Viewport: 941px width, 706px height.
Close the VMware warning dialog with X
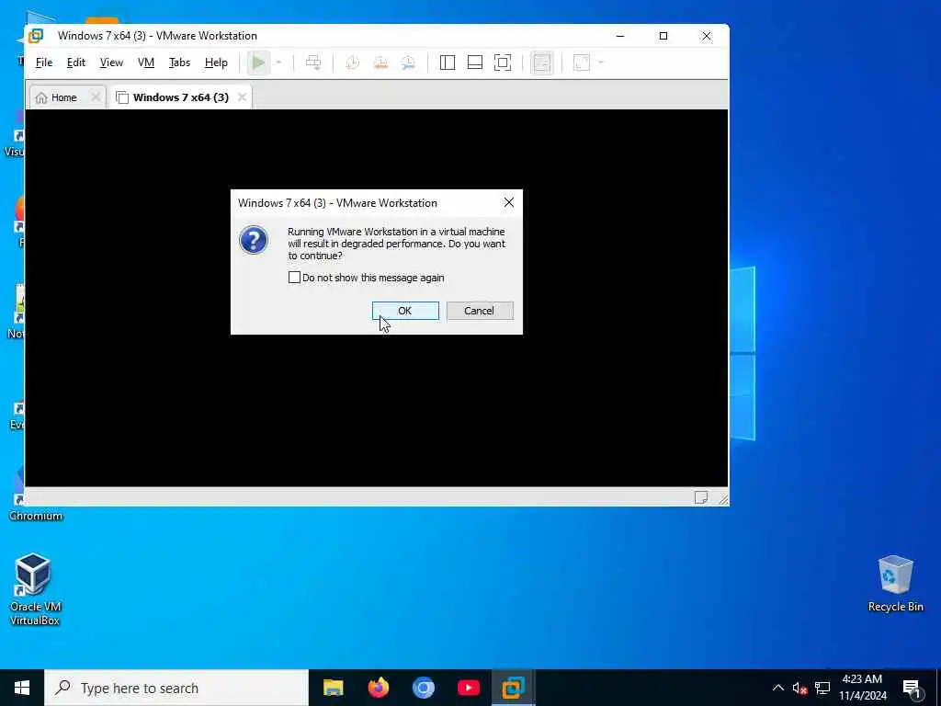pyautogui.click(x=509, y=203)
